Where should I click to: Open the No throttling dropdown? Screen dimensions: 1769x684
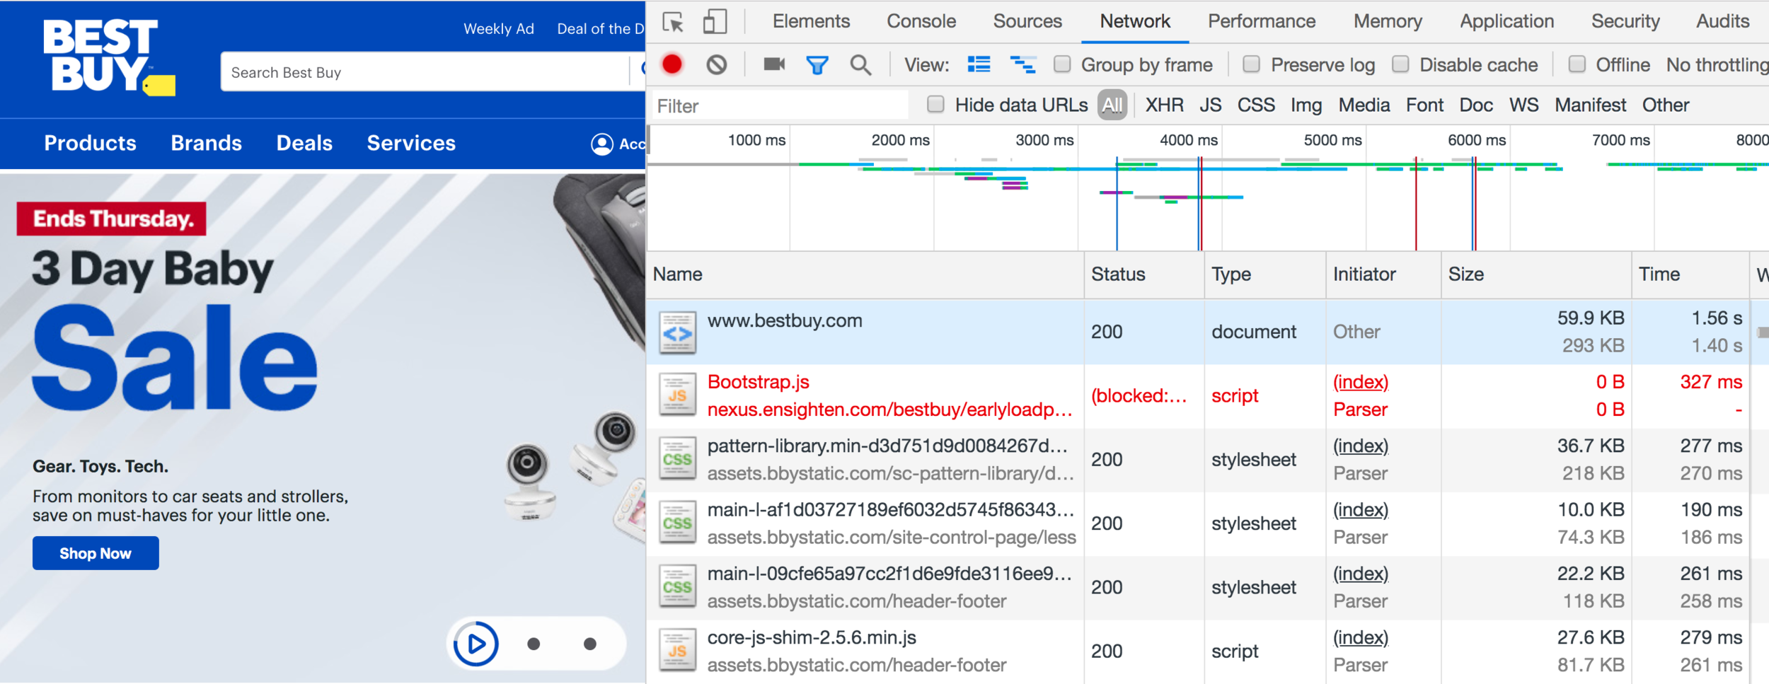[x=1717, y=65]
